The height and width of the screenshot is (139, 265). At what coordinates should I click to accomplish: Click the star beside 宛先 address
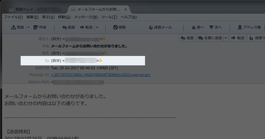[x=105, y=53]
